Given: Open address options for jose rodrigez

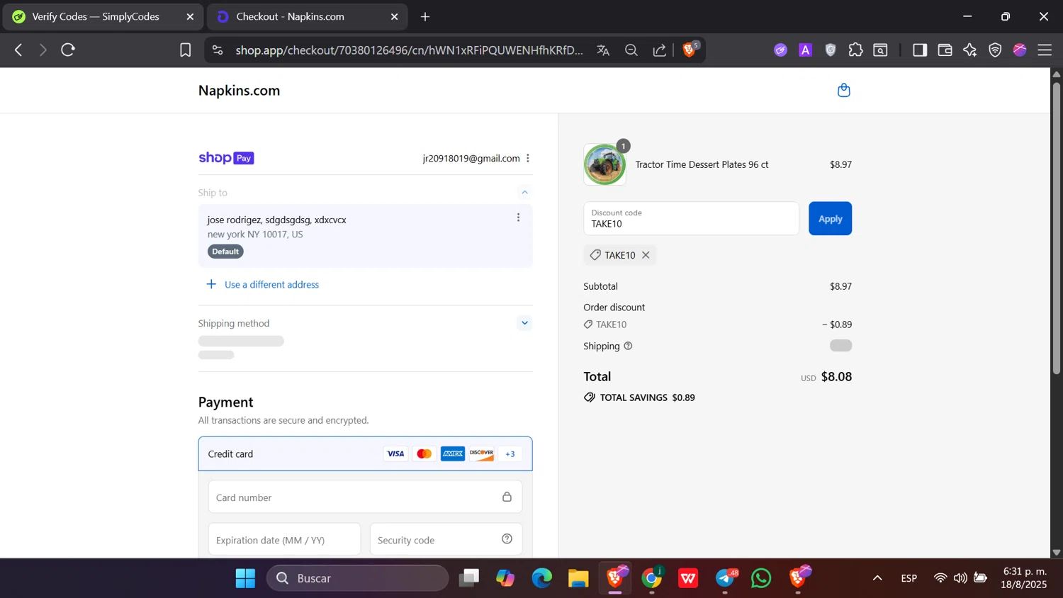Looking at the screenshot, I should 518,218.
